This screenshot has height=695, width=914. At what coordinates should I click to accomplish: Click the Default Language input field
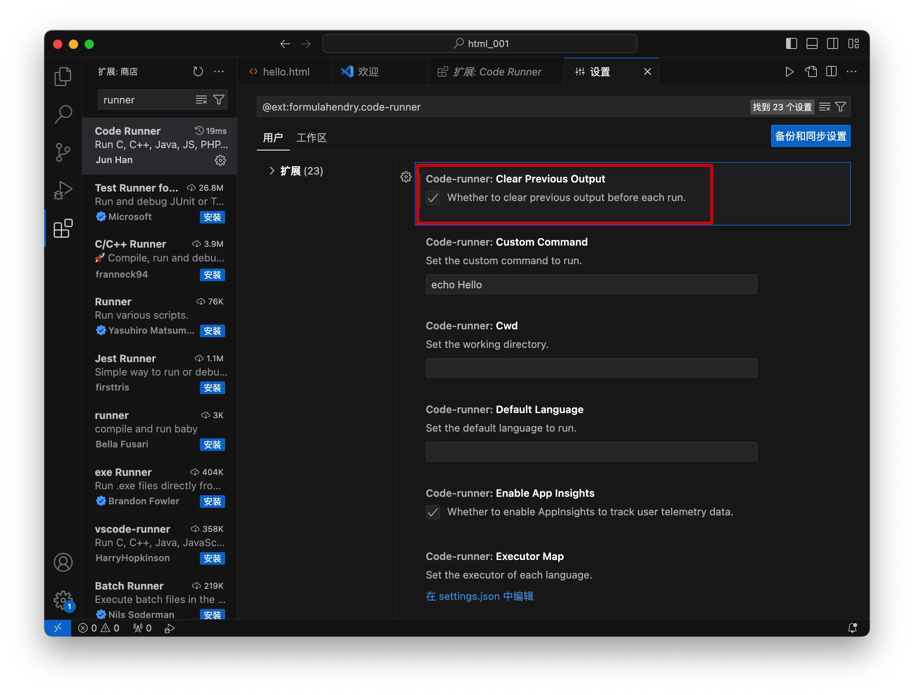[591, 452]
